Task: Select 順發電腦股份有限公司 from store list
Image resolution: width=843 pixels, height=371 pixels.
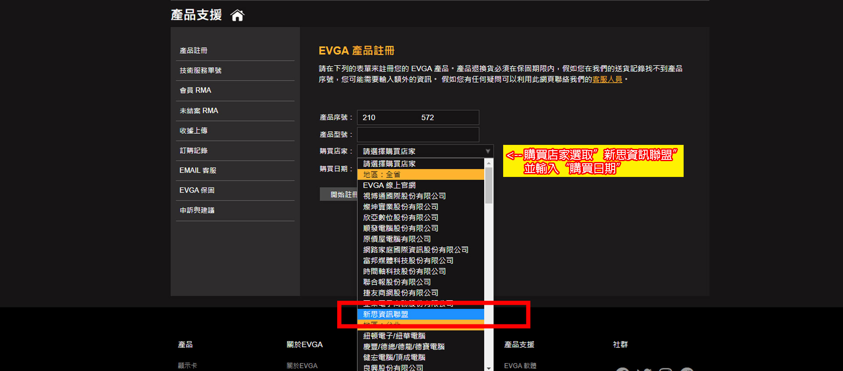Action: click(x=421, y=228)
